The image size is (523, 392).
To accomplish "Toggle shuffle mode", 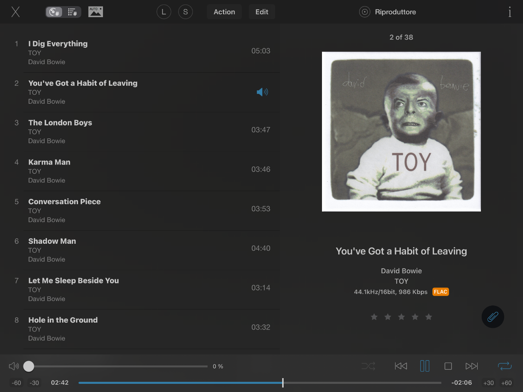I will tap(368, 366).
